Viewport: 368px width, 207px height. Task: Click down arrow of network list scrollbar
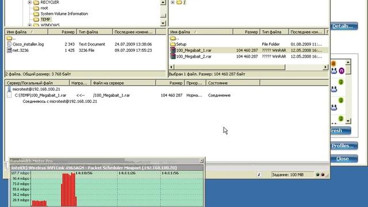(x=348, y=121)
